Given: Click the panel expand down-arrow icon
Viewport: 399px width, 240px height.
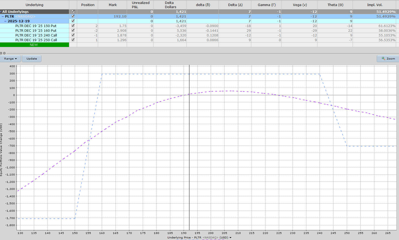Looking at the screenshot, I should coord(4,53).
